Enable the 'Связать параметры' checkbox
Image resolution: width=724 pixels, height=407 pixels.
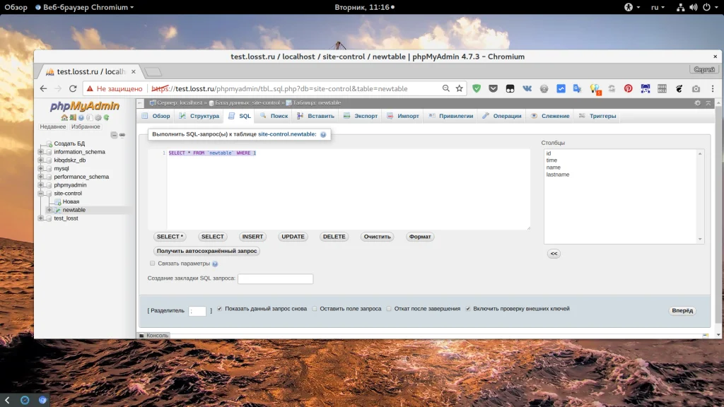tap(152, 264)
